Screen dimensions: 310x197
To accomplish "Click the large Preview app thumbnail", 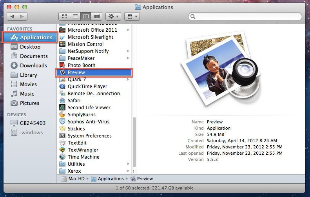I will click(x=221, y=69).
